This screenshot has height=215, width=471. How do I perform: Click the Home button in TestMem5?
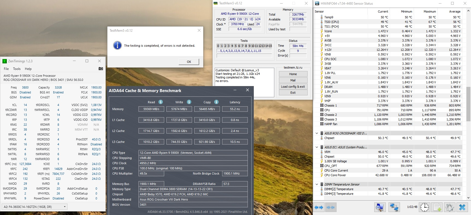(293, 74)
